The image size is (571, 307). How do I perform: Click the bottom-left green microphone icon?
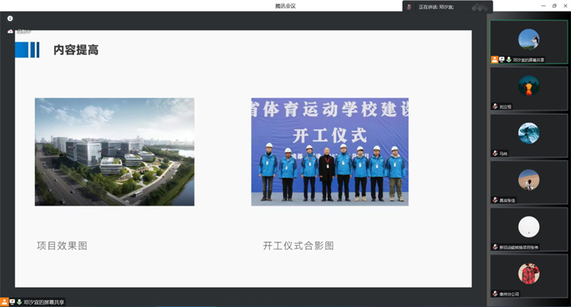point(19,302)
